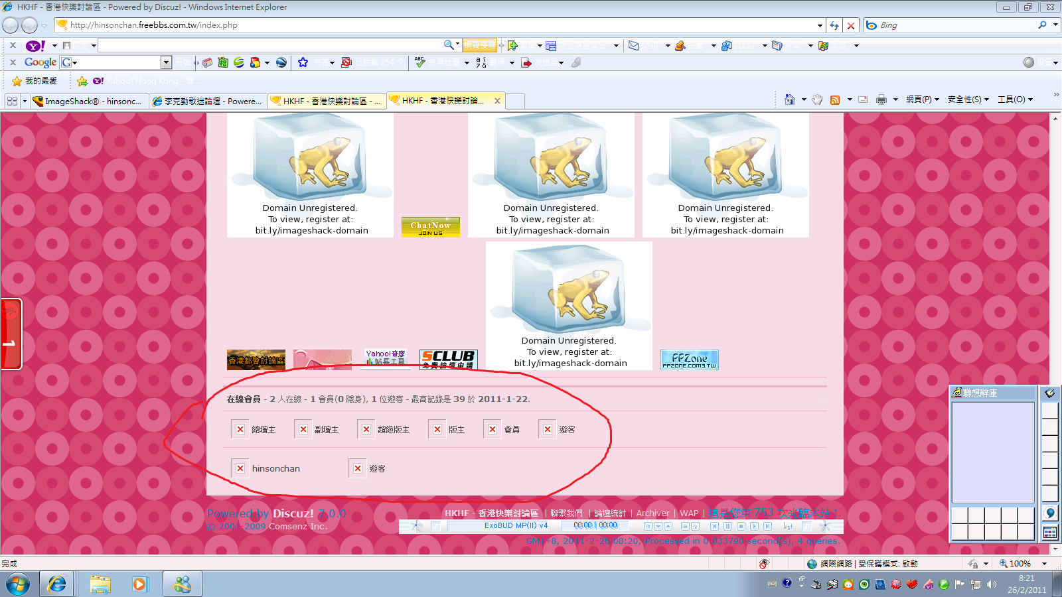Open Windows Media Player from taskbar
Viewport: 1062px width, 597px height.
(139, 584)
